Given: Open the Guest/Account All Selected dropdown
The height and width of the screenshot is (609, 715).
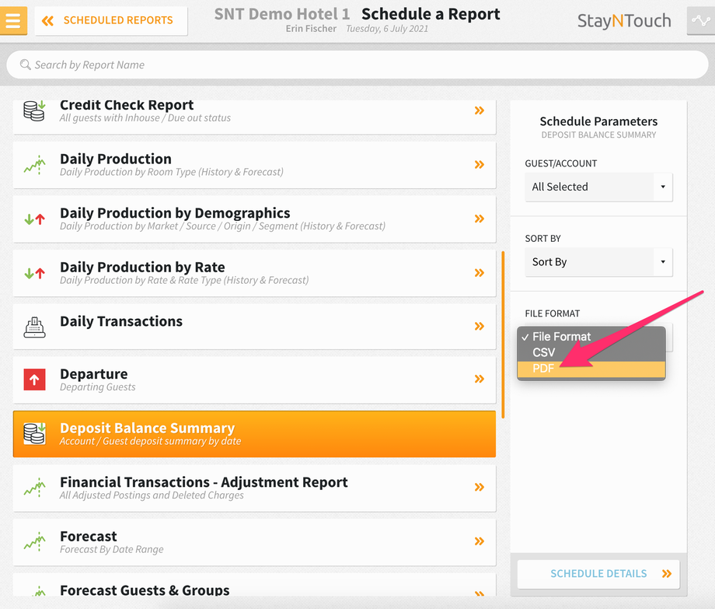Looking at the screenshot, I should [598, 187].
